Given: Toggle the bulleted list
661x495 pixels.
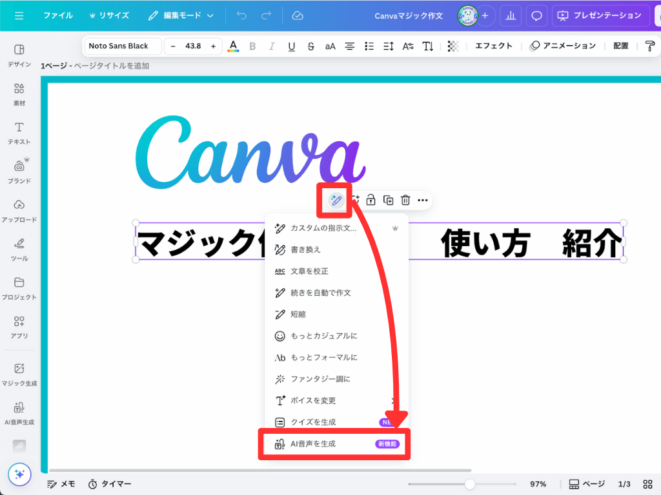Looking at the screenshot, I should tap(369, 46).
